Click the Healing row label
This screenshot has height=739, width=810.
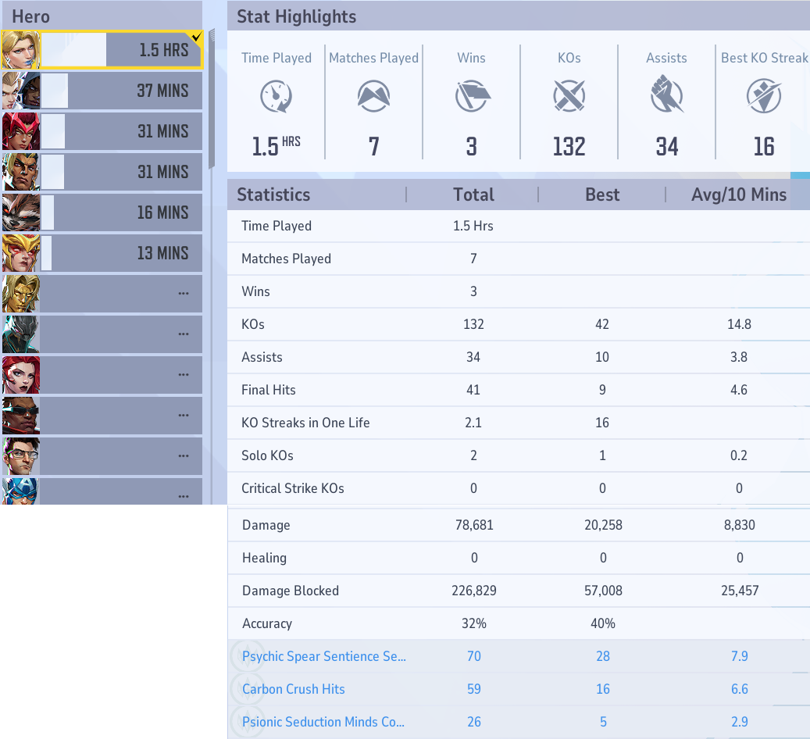point(264,558)
